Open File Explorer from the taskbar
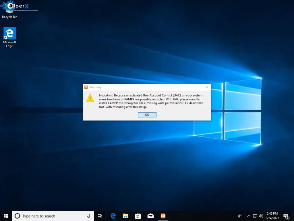 pos(125,216)
